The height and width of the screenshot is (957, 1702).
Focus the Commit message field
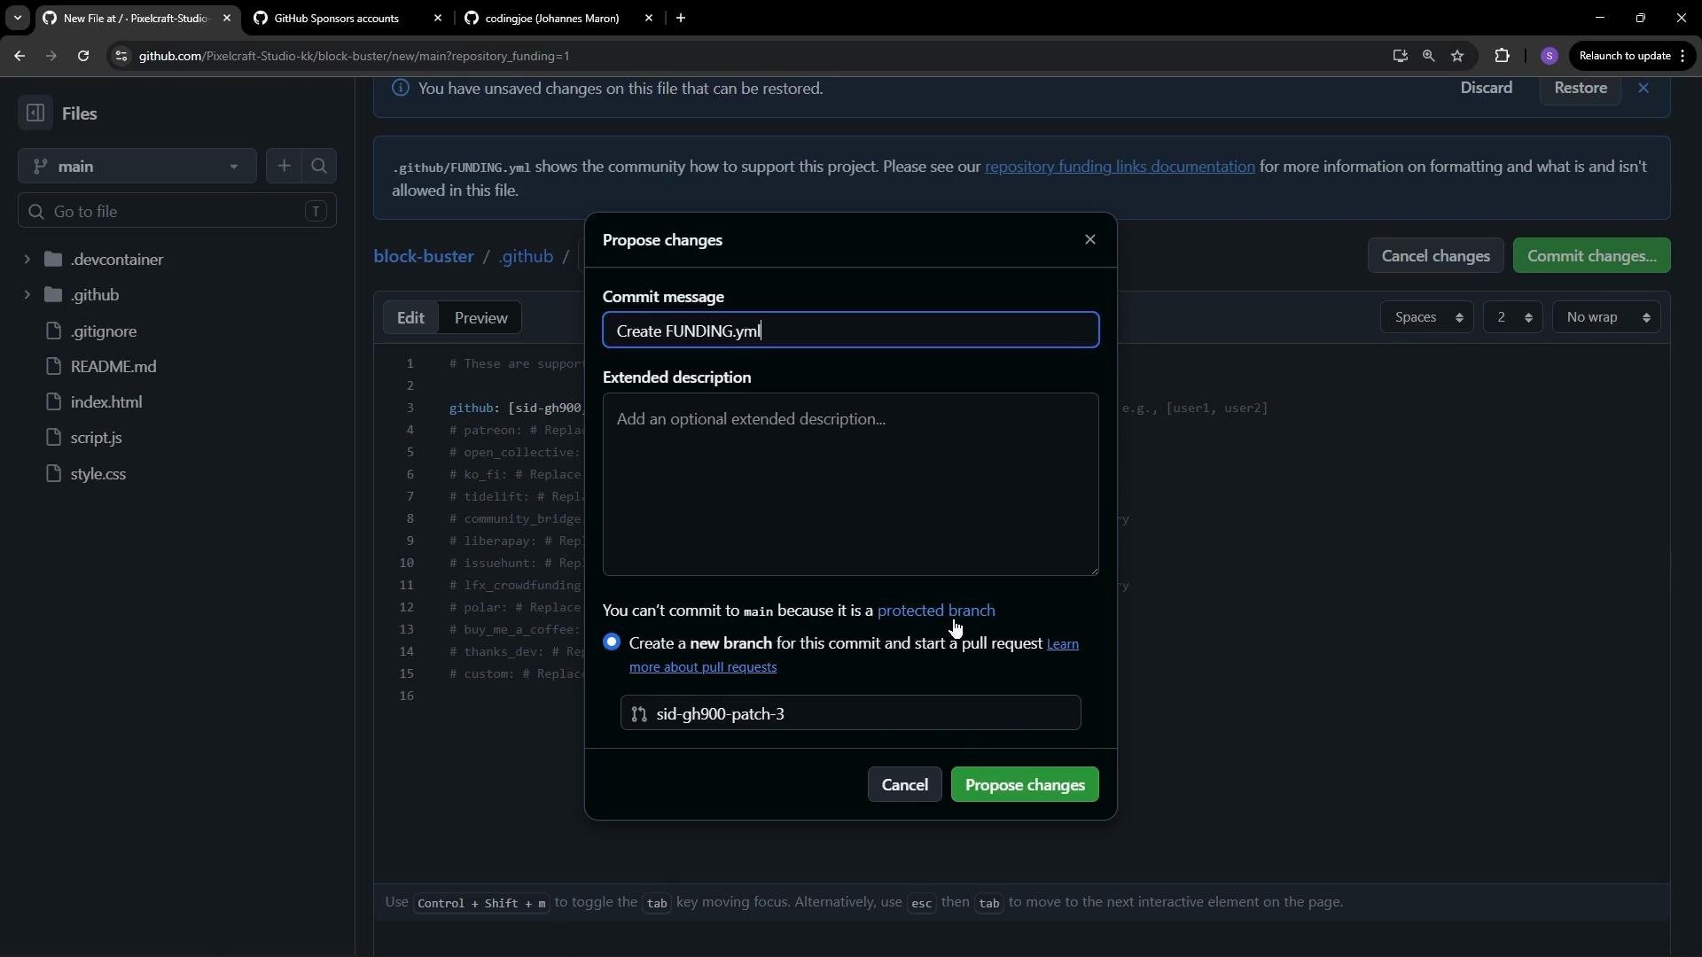851,331
